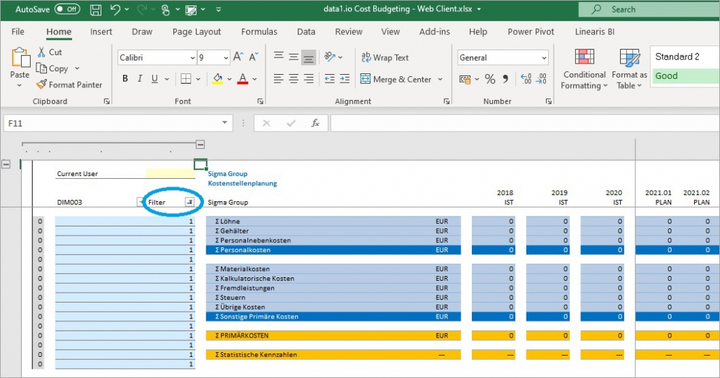The width and height of the screenshot is (720, 378).
Task: Select Middle Align icon
Action: click(x=294, y=57)
